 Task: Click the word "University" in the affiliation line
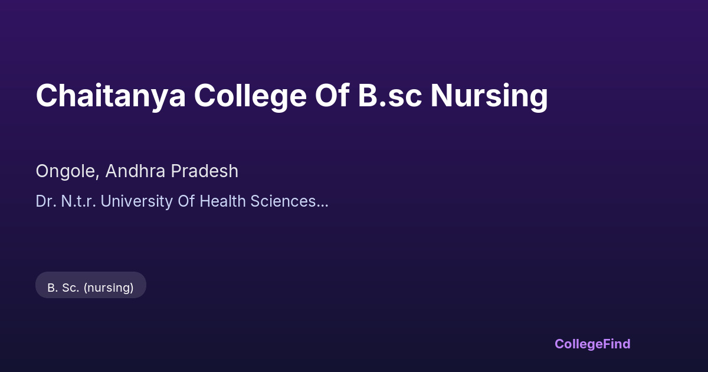click(x=136, y=201)
